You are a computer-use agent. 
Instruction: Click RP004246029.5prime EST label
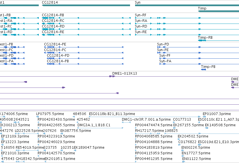coord(56,142)
